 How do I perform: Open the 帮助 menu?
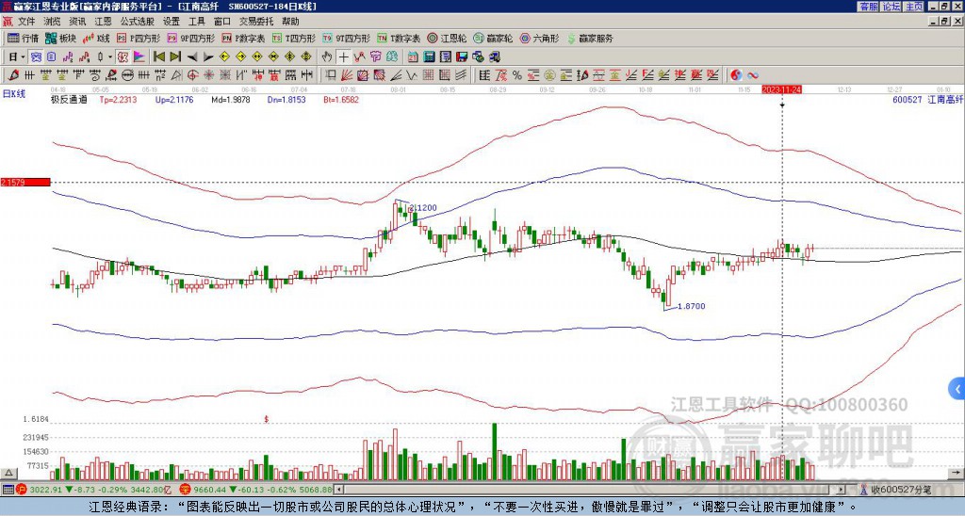(290, 22)
